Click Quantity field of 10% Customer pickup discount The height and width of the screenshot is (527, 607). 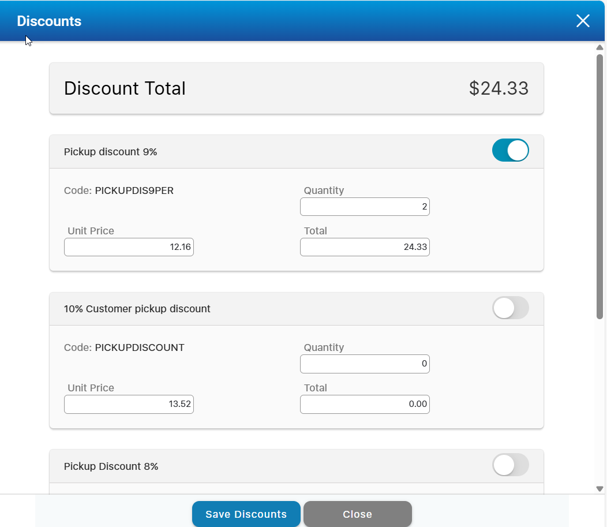click(x=365, y=364)
